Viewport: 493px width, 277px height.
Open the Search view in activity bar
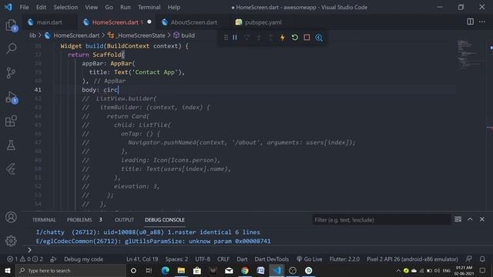(x=11, y=48)
